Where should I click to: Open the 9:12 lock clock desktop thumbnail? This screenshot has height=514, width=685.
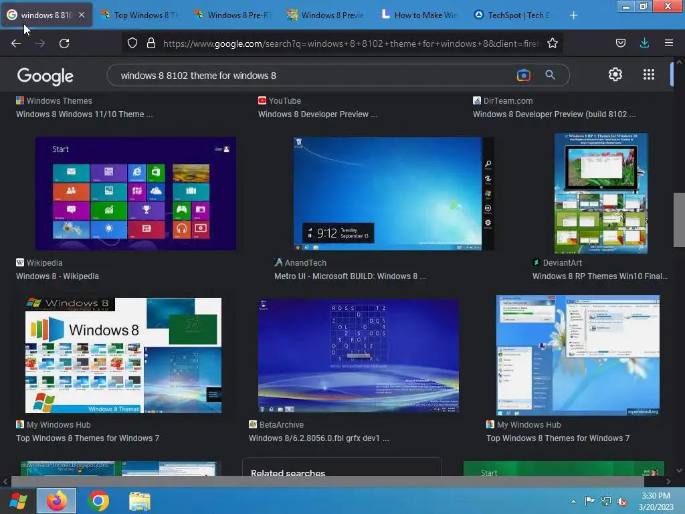[x=393, y=193]
